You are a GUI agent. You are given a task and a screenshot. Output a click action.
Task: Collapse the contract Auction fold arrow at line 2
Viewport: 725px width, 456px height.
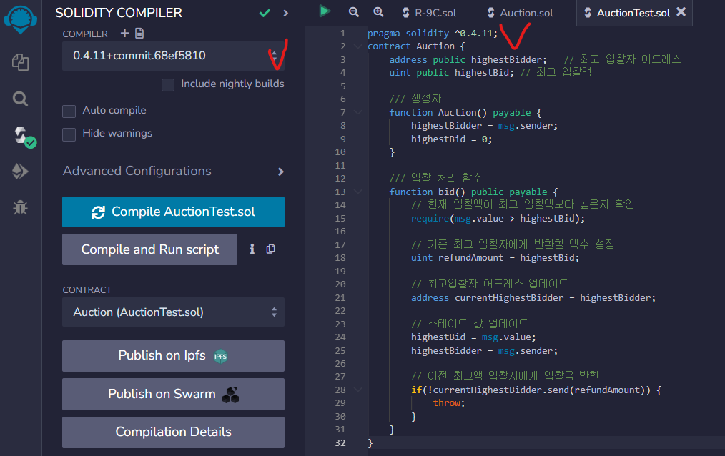click(x=357, y=46)
